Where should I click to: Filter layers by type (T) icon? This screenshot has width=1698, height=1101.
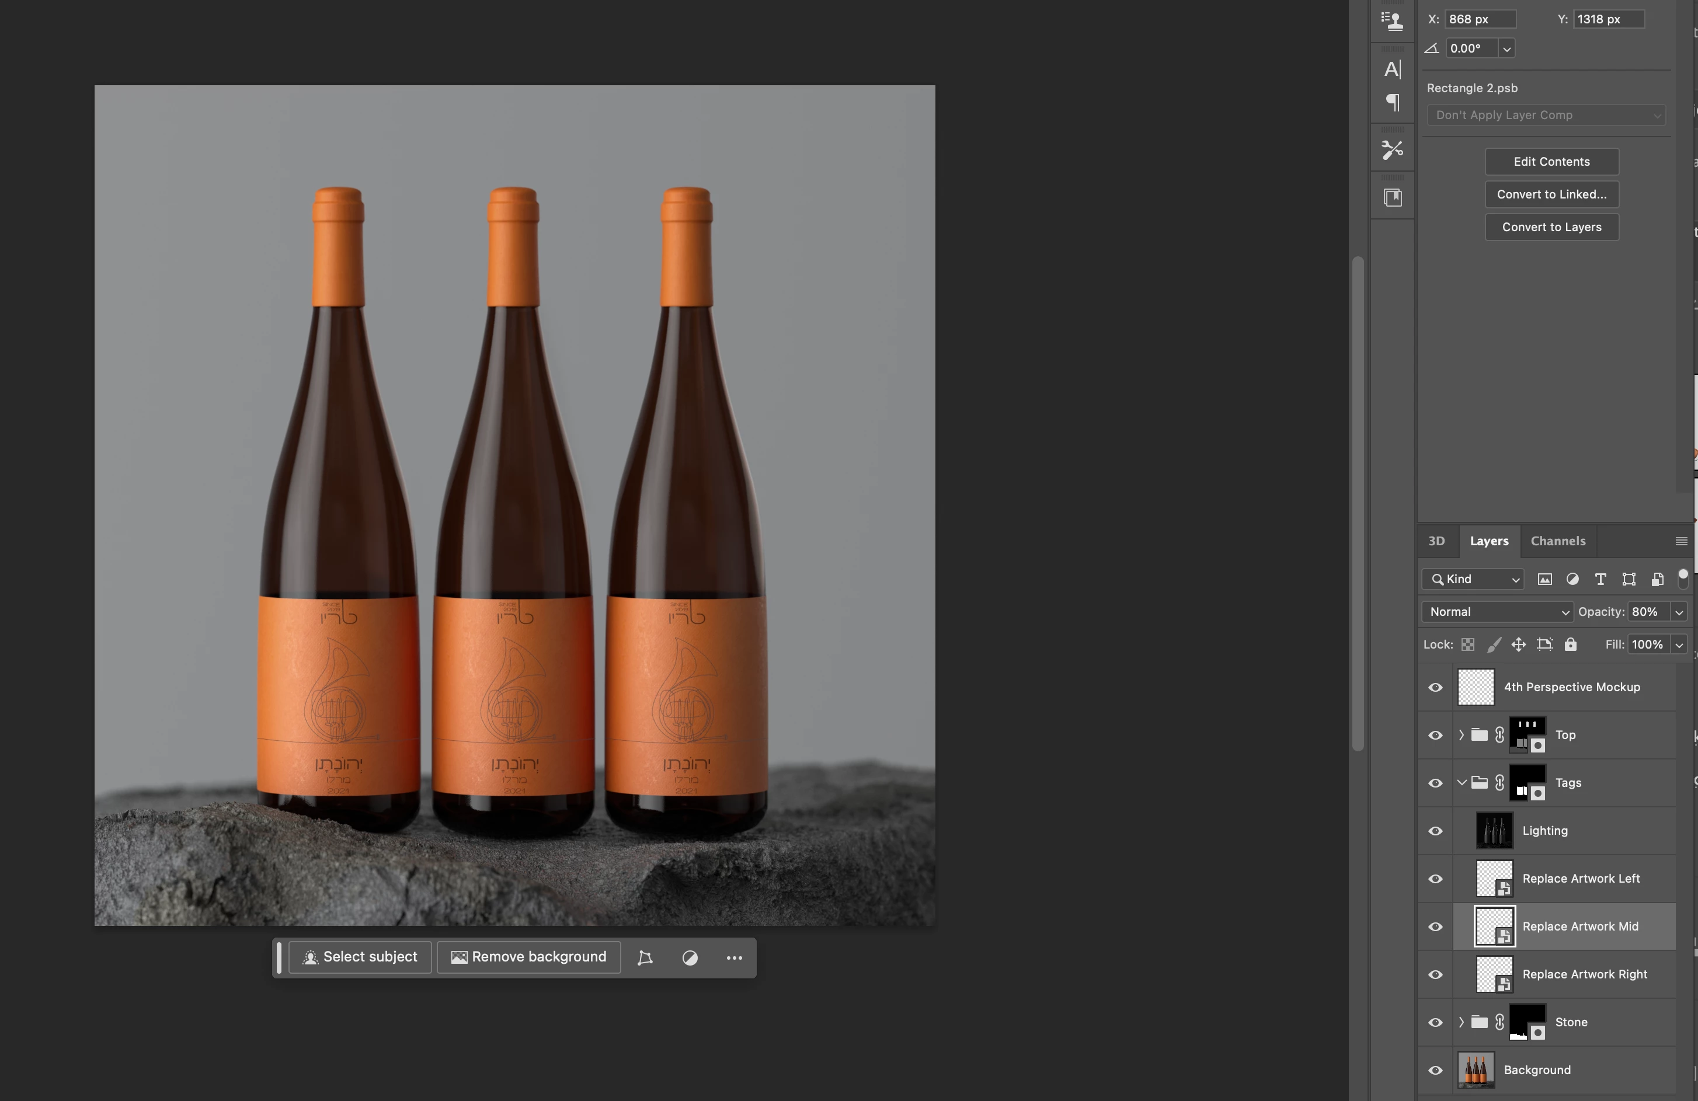click(1600, 579)
